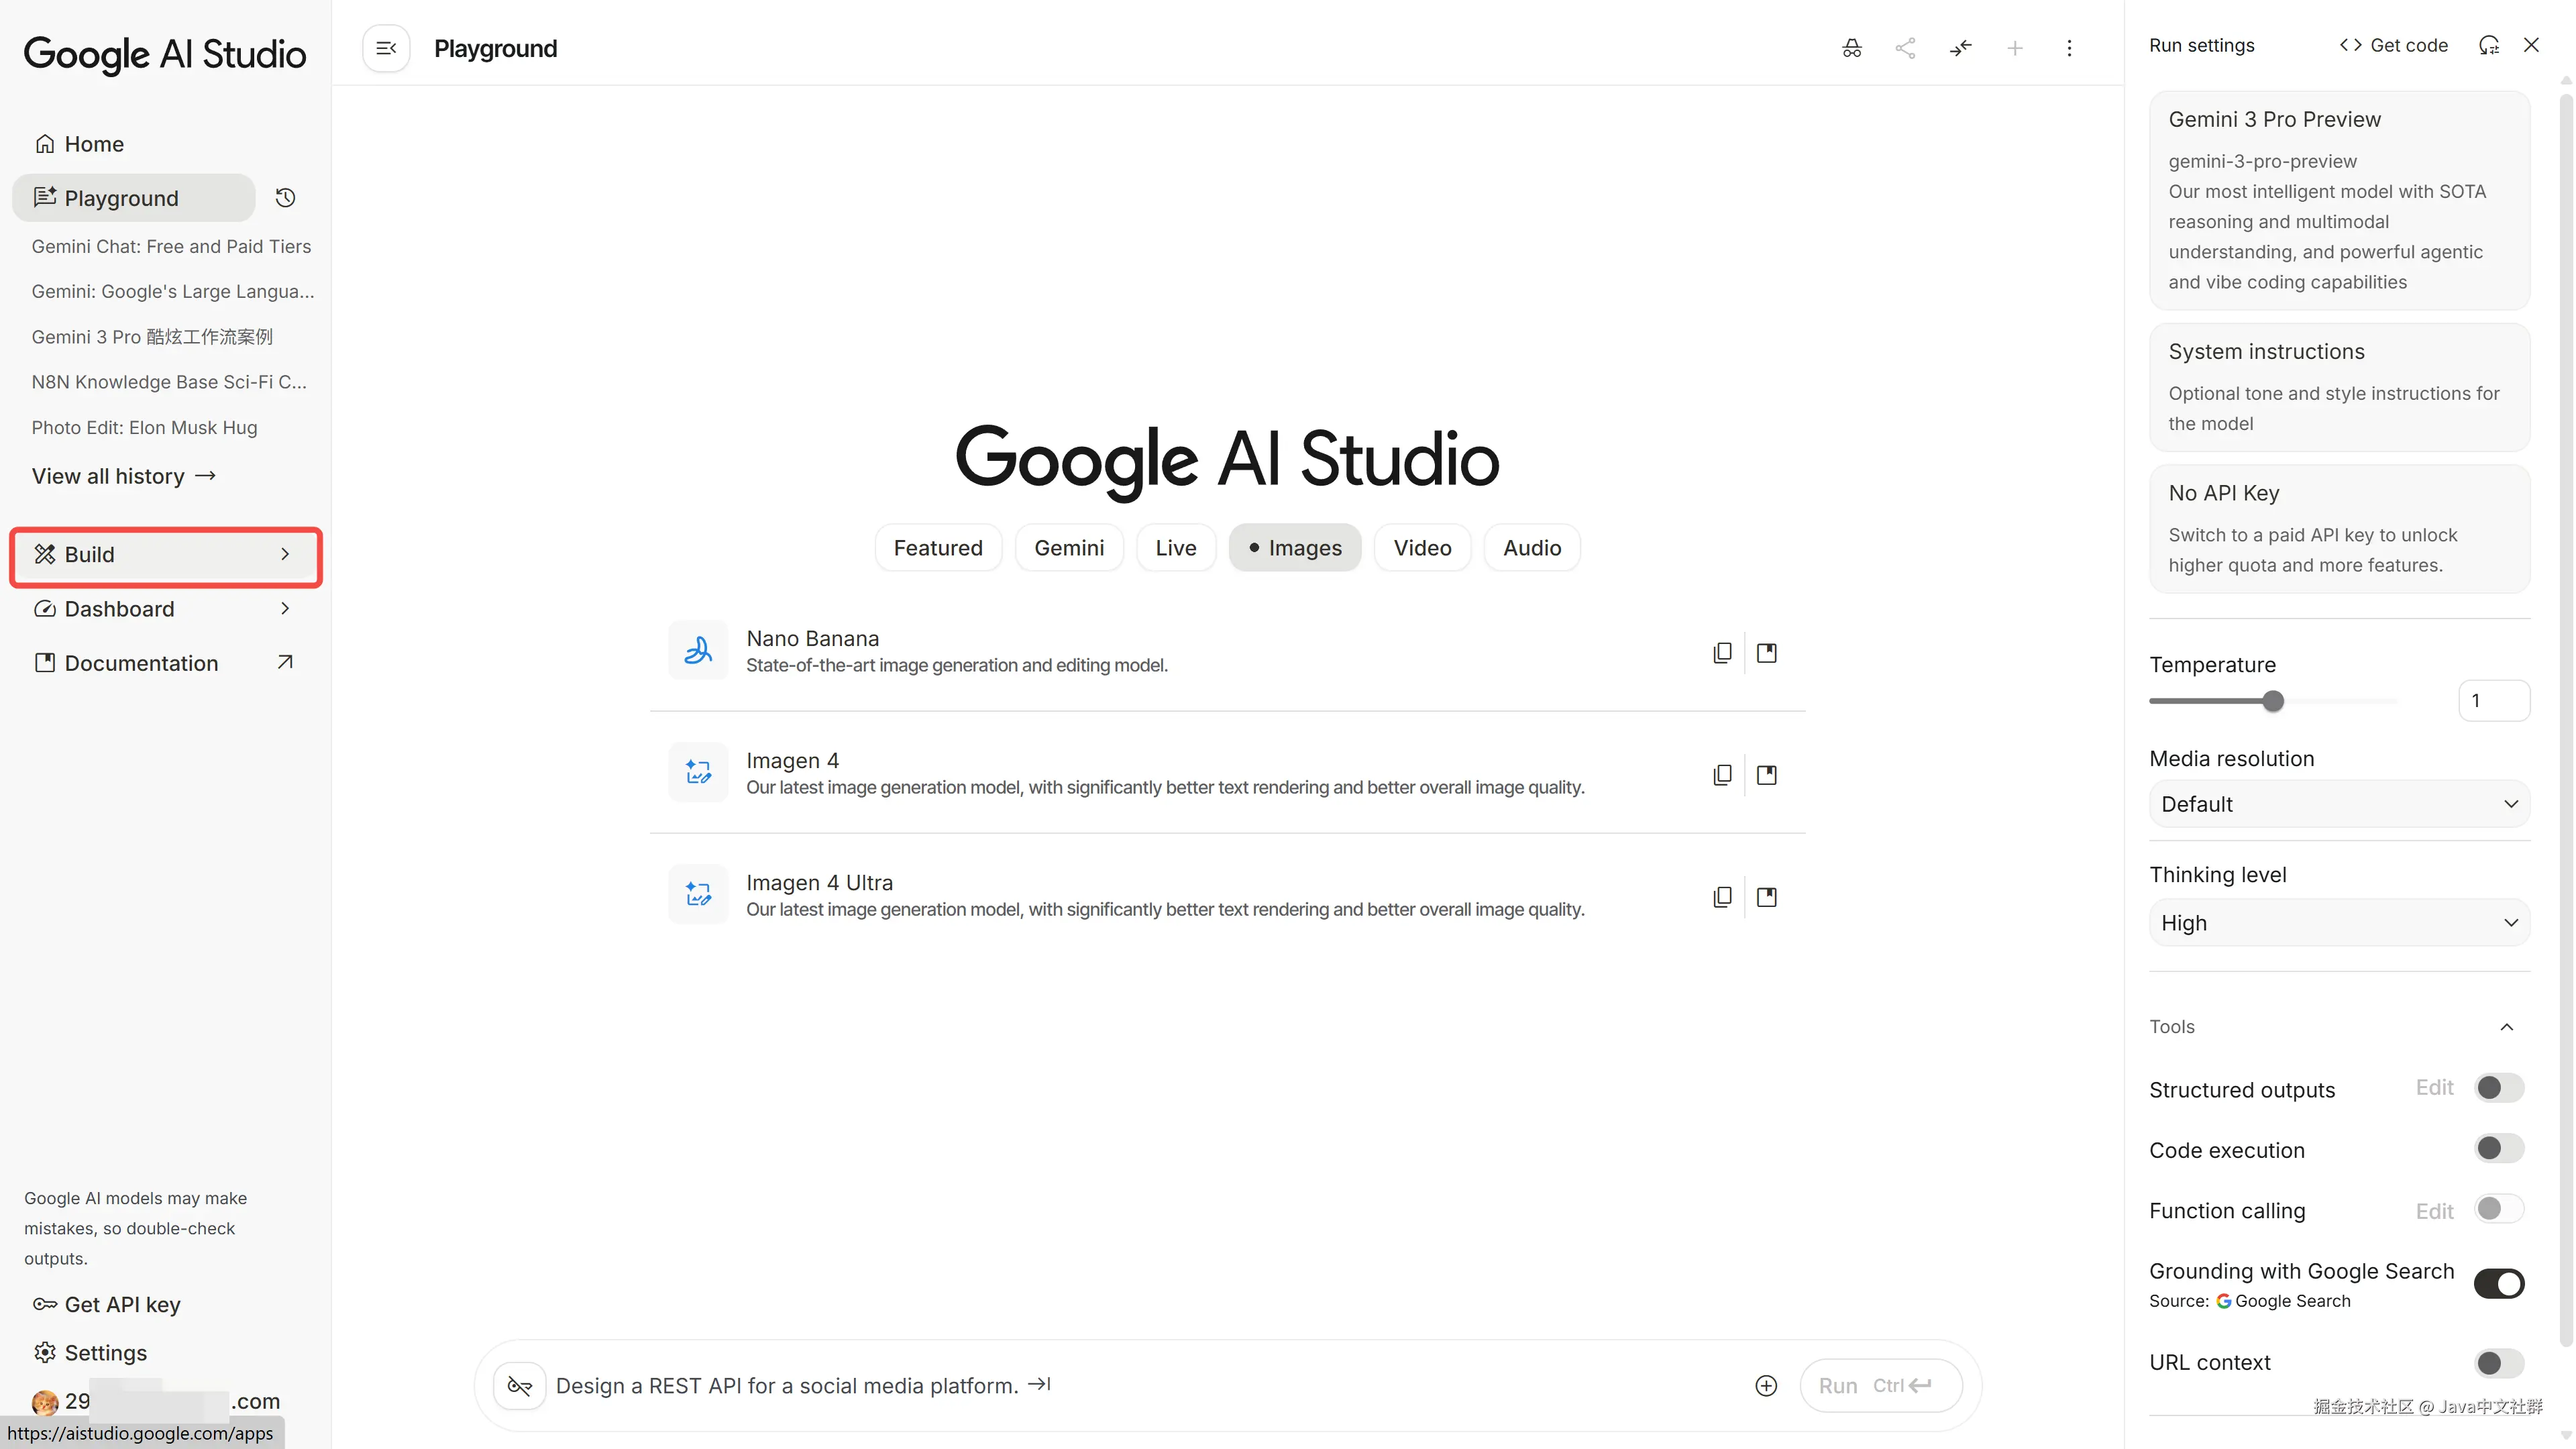
Task: Enable the Code execution toggle
Action: point(2498,1148)
